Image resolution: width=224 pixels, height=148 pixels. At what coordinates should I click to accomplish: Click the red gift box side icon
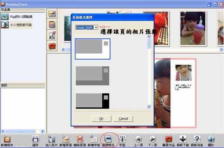[x=52, y=46]
